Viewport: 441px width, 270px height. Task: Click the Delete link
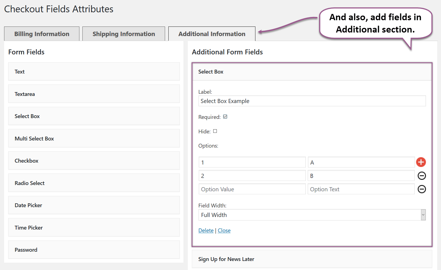(206, 230)
